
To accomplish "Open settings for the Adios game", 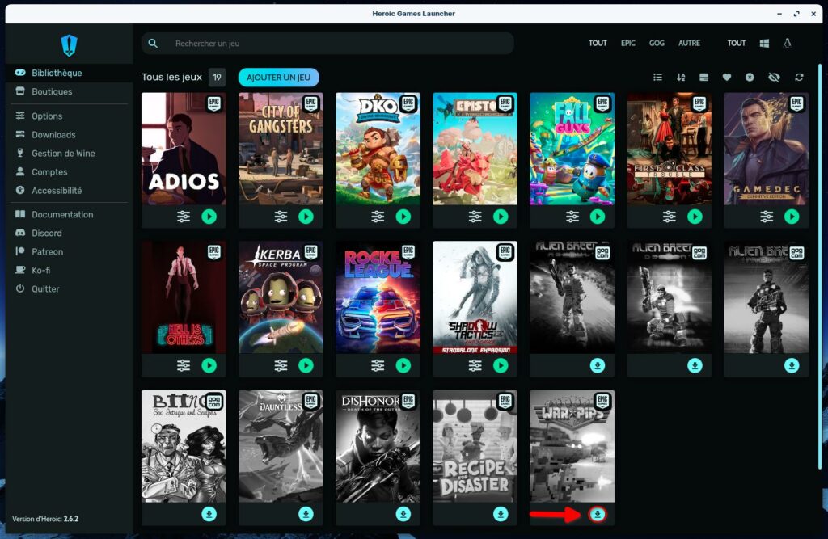I will point(184,217).
